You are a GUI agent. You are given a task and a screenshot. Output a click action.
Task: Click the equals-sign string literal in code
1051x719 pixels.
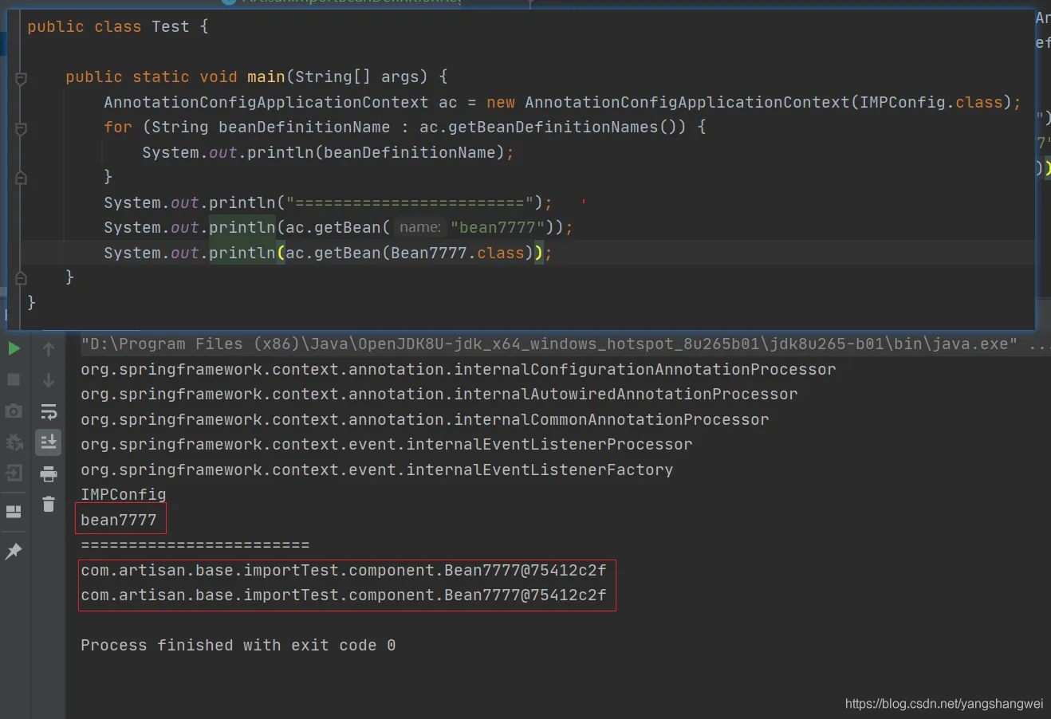410,202
